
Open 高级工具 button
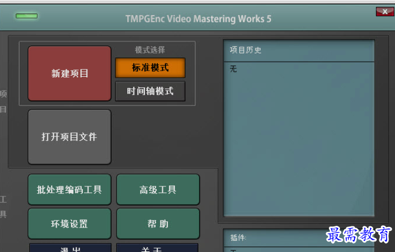(158, 190)
